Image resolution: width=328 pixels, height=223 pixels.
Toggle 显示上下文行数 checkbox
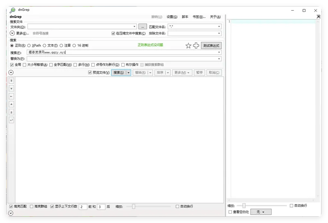[52, 207]
